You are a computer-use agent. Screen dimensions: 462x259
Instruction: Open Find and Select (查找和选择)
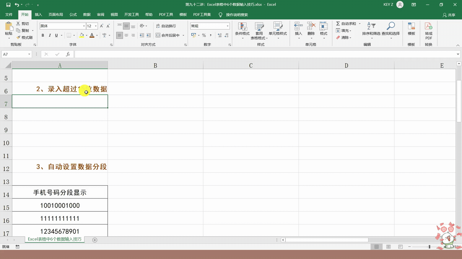[x=391, y=28]
